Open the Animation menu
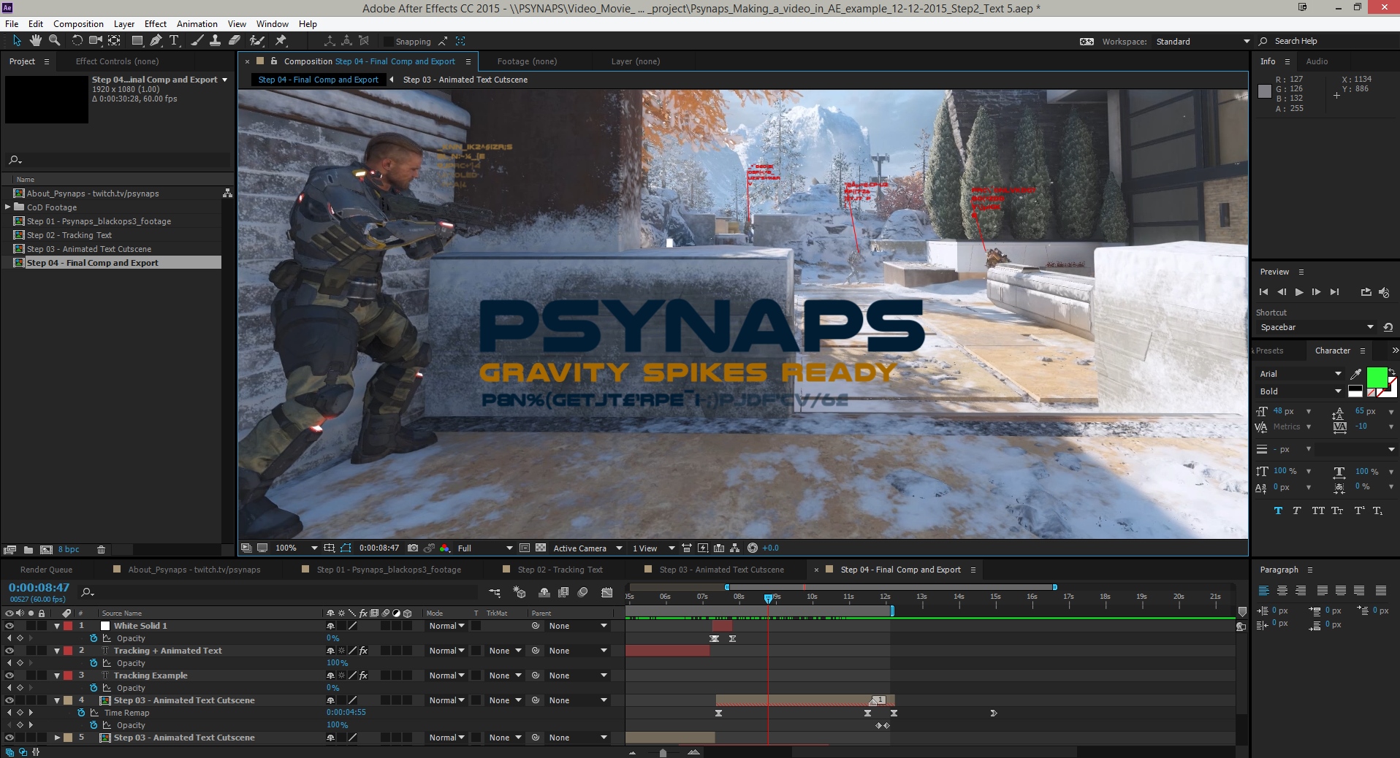Screen dimensions: 1400x758 pyautogui.click(x=197, y=24)
